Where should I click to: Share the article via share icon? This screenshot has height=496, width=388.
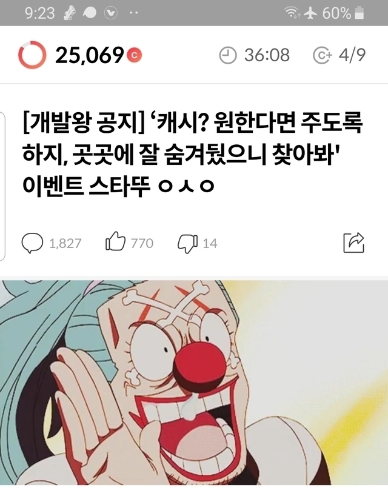(x=354, y=243)
